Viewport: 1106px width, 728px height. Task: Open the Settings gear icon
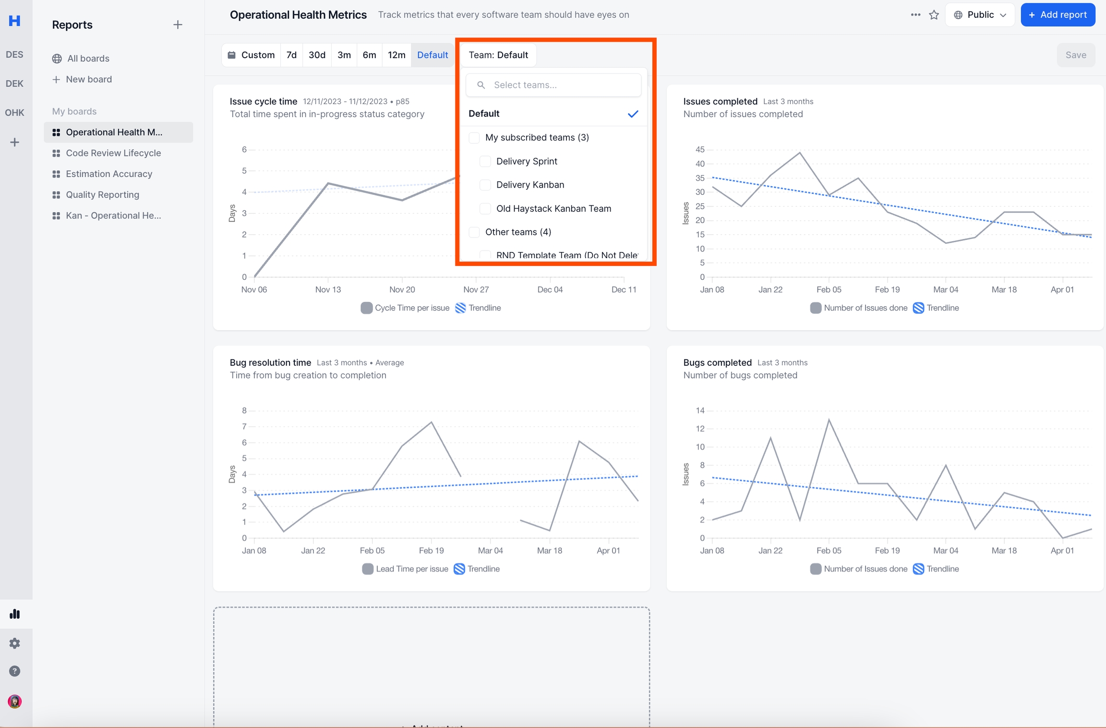14,643
